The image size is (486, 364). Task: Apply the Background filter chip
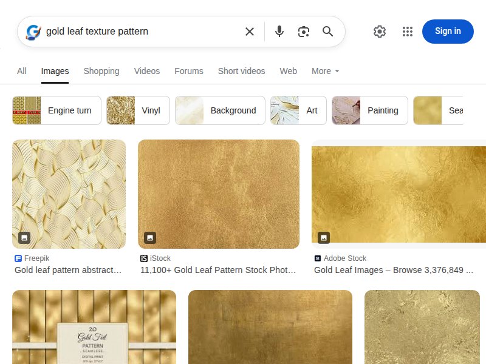click(x=220, y=110)
